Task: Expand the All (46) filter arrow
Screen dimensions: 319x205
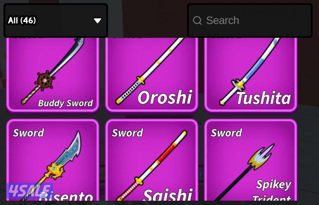Action: point(97,20)
